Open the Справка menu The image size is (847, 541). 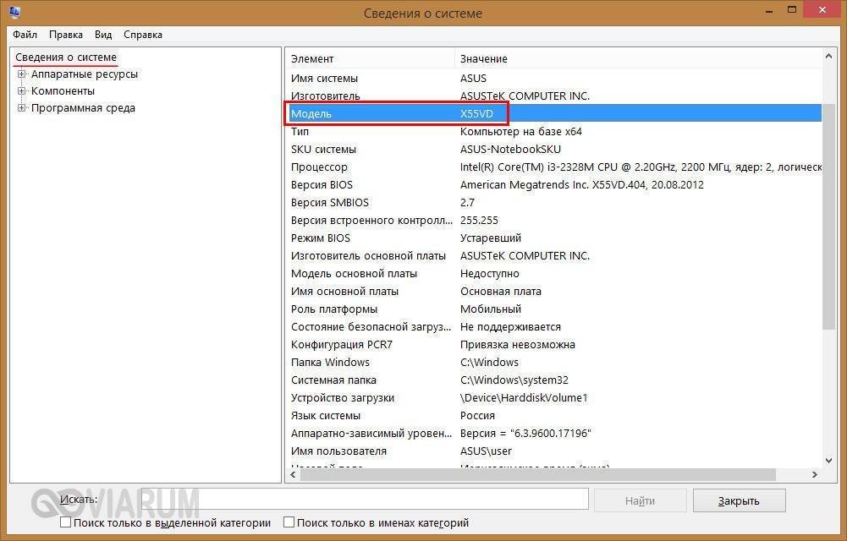(143, 35)
